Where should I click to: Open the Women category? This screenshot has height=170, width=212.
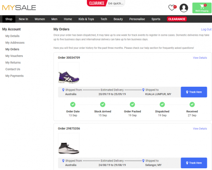[40, 19]
